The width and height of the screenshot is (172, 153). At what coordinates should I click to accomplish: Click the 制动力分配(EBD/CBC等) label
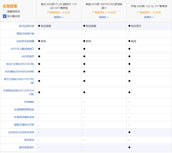click(20, 64)
